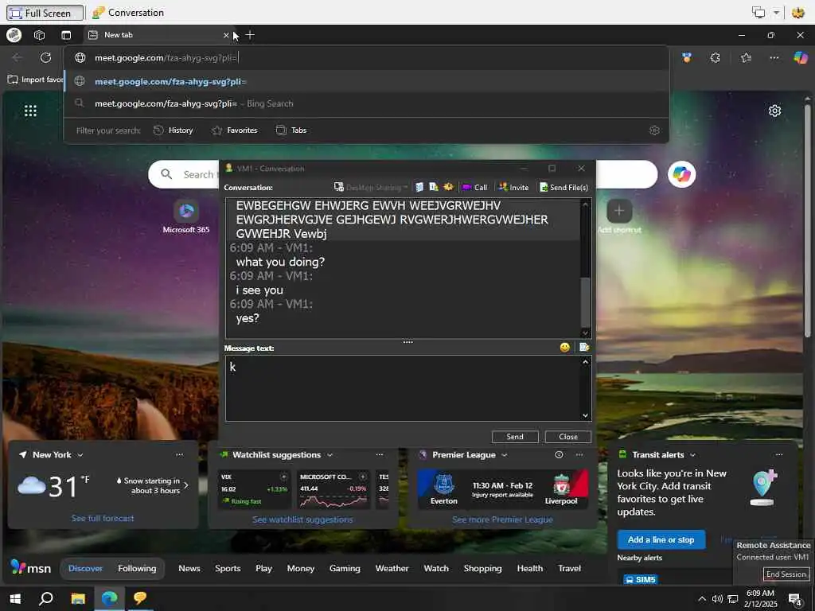Viewport: 815px width, 611px height.
Task: Expand Watchlist suggestions dropdown
Action: (330, 454)
